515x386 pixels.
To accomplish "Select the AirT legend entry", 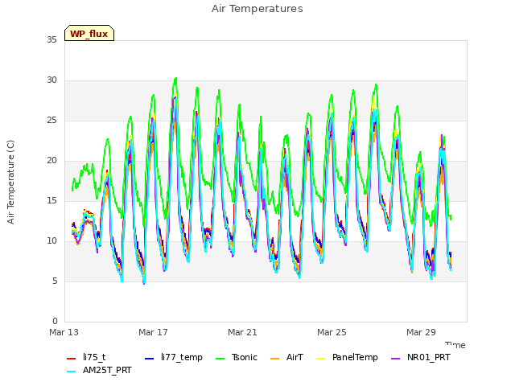I will click(286, 357).
